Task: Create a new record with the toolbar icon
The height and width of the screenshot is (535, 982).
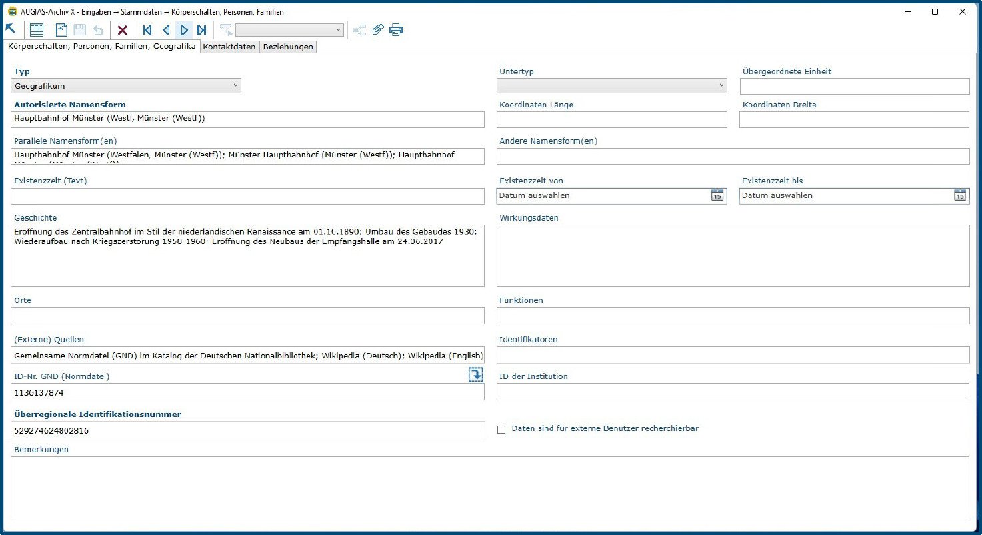Action: (x=61, y=30)
